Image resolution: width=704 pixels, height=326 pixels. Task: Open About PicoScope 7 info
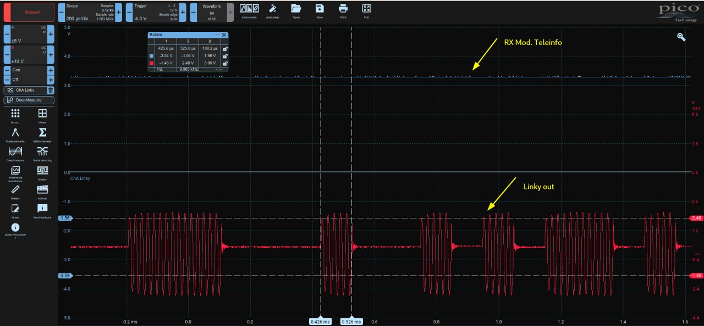tap(15, 232)
